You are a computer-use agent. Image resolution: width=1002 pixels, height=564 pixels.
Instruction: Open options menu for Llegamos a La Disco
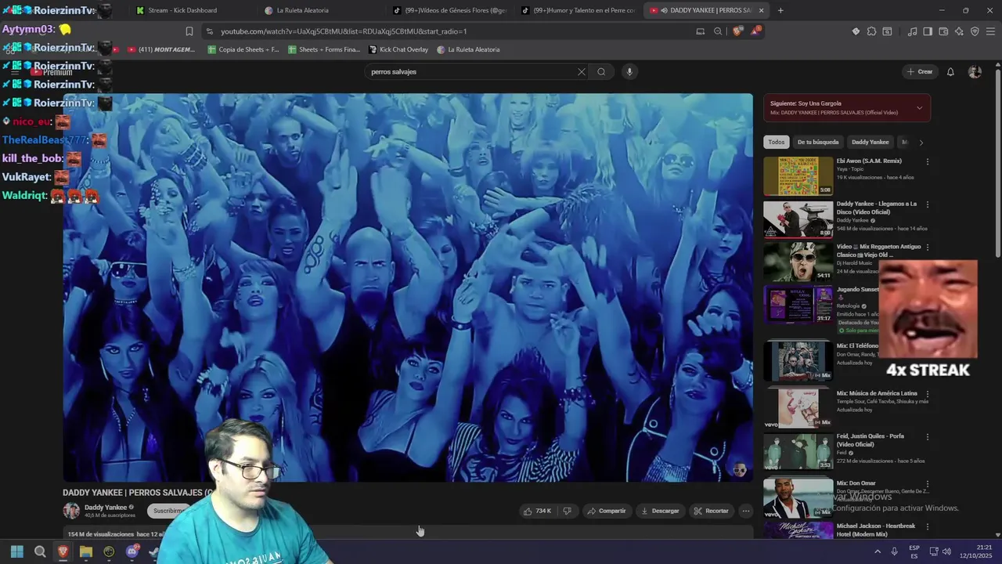pyautogui.click(x=928, y=204)
